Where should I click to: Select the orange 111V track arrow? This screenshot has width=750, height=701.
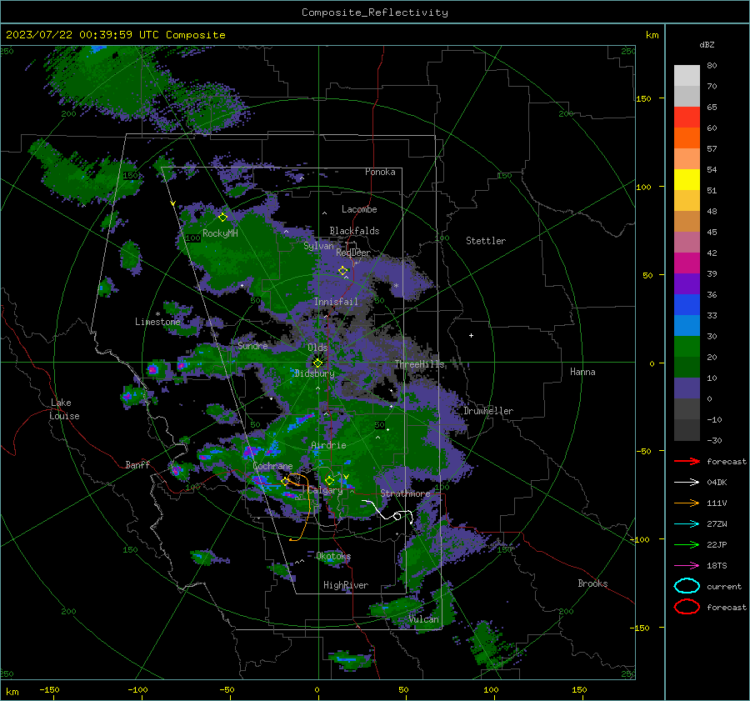click(687, 503)
